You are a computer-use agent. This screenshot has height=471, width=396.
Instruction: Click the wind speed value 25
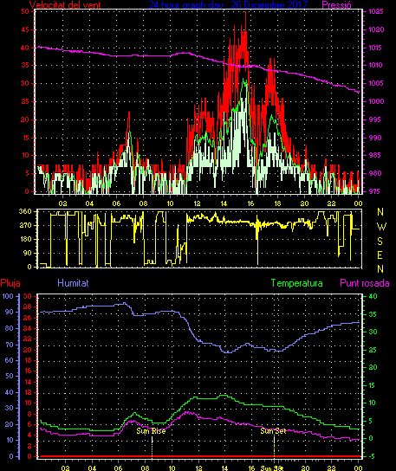[x=25, y=101]
